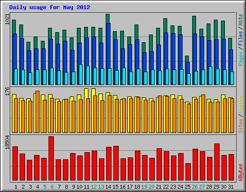Select the green Hits bar for day 14
Image resolution: width=246 pixels, height=192 pixels.
[x=108, y=18]
